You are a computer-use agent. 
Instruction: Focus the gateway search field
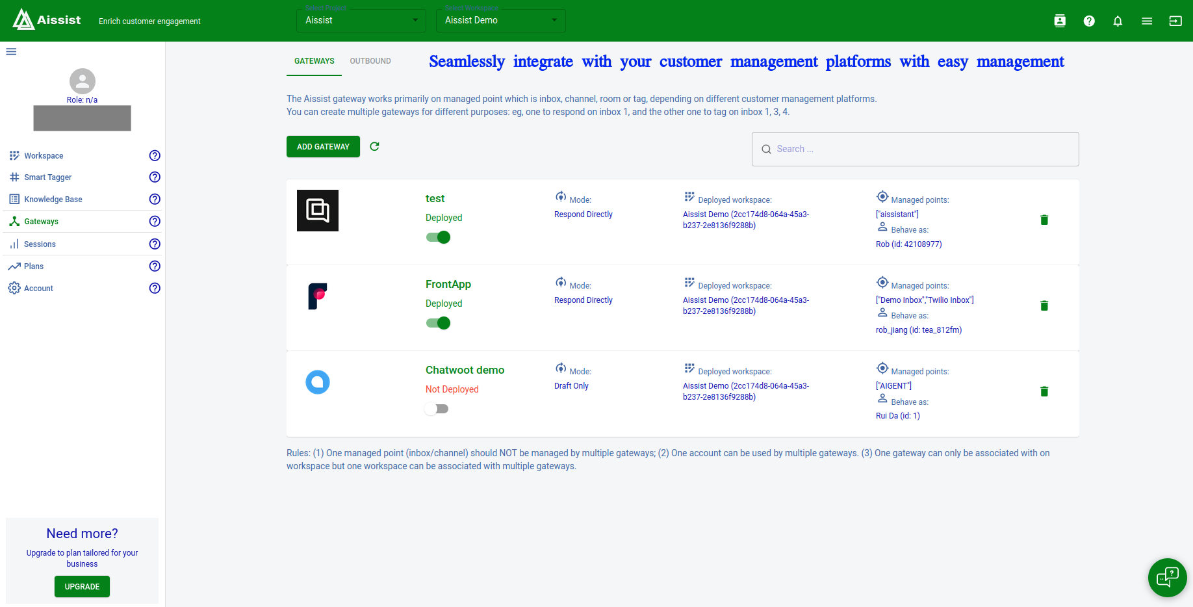click(x=915, y=149)
